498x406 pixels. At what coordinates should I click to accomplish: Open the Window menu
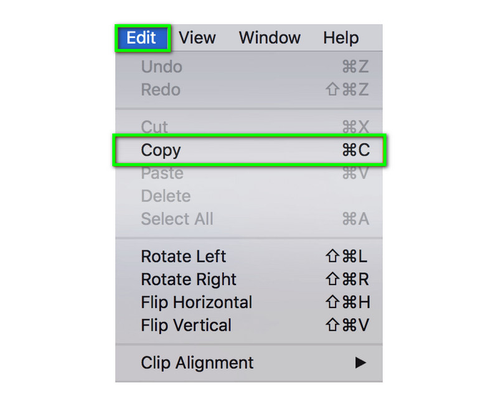pyautogui.click(x=269, y=38)
